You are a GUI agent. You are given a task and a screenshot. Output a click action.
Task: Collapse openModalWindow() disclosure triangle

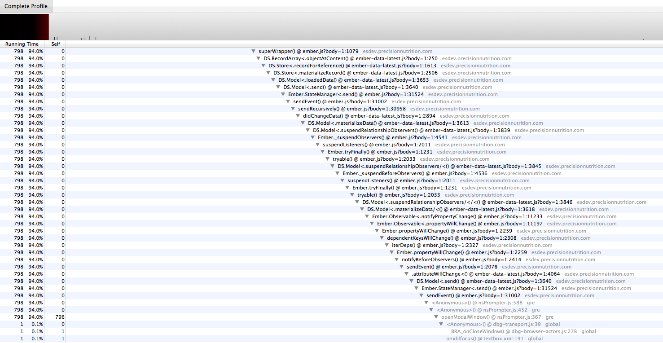(x=436, y=317)
